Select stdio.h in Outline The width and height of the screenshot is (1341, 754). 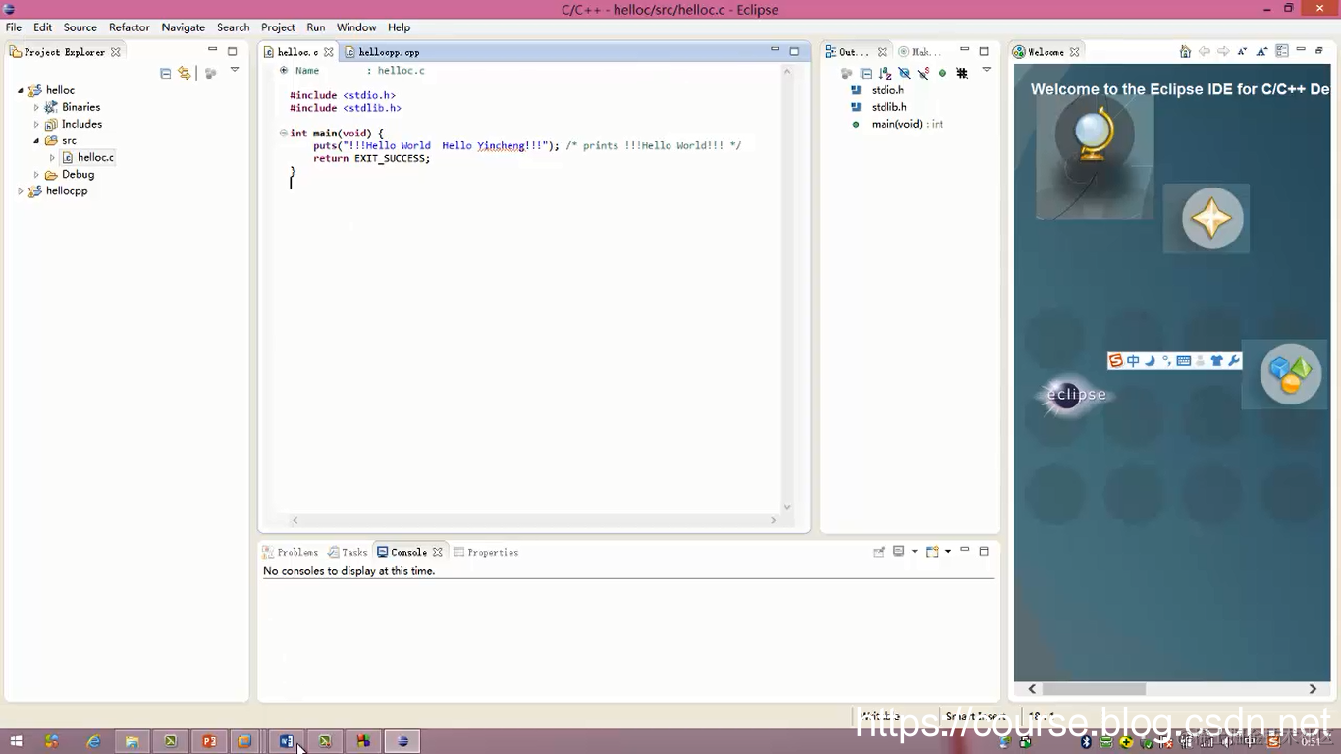coord(887,90)
